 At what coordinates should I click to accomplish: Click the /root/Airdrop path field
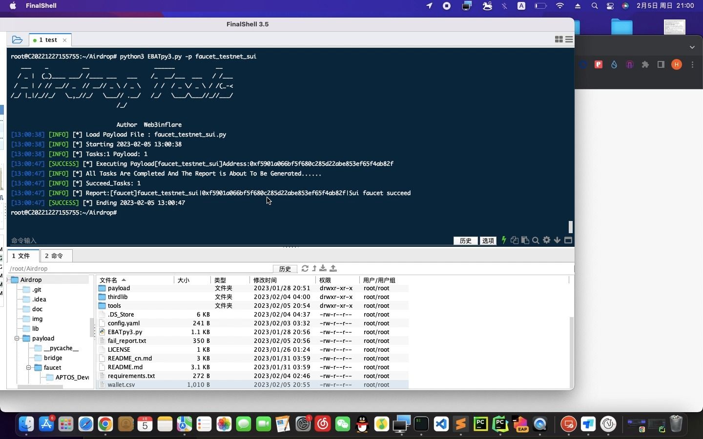pyautogui.click(x=140, y=269)
